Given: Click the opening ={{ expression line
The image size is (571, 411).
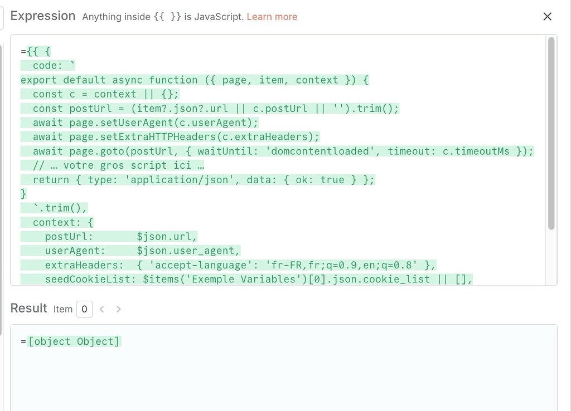Looking at the screenshot, I should [35, 51].
